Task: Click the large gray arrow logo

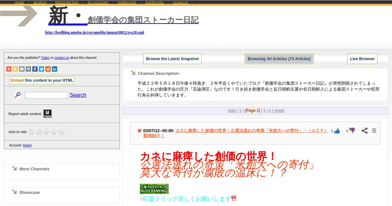Action: (x=19, y=15)
